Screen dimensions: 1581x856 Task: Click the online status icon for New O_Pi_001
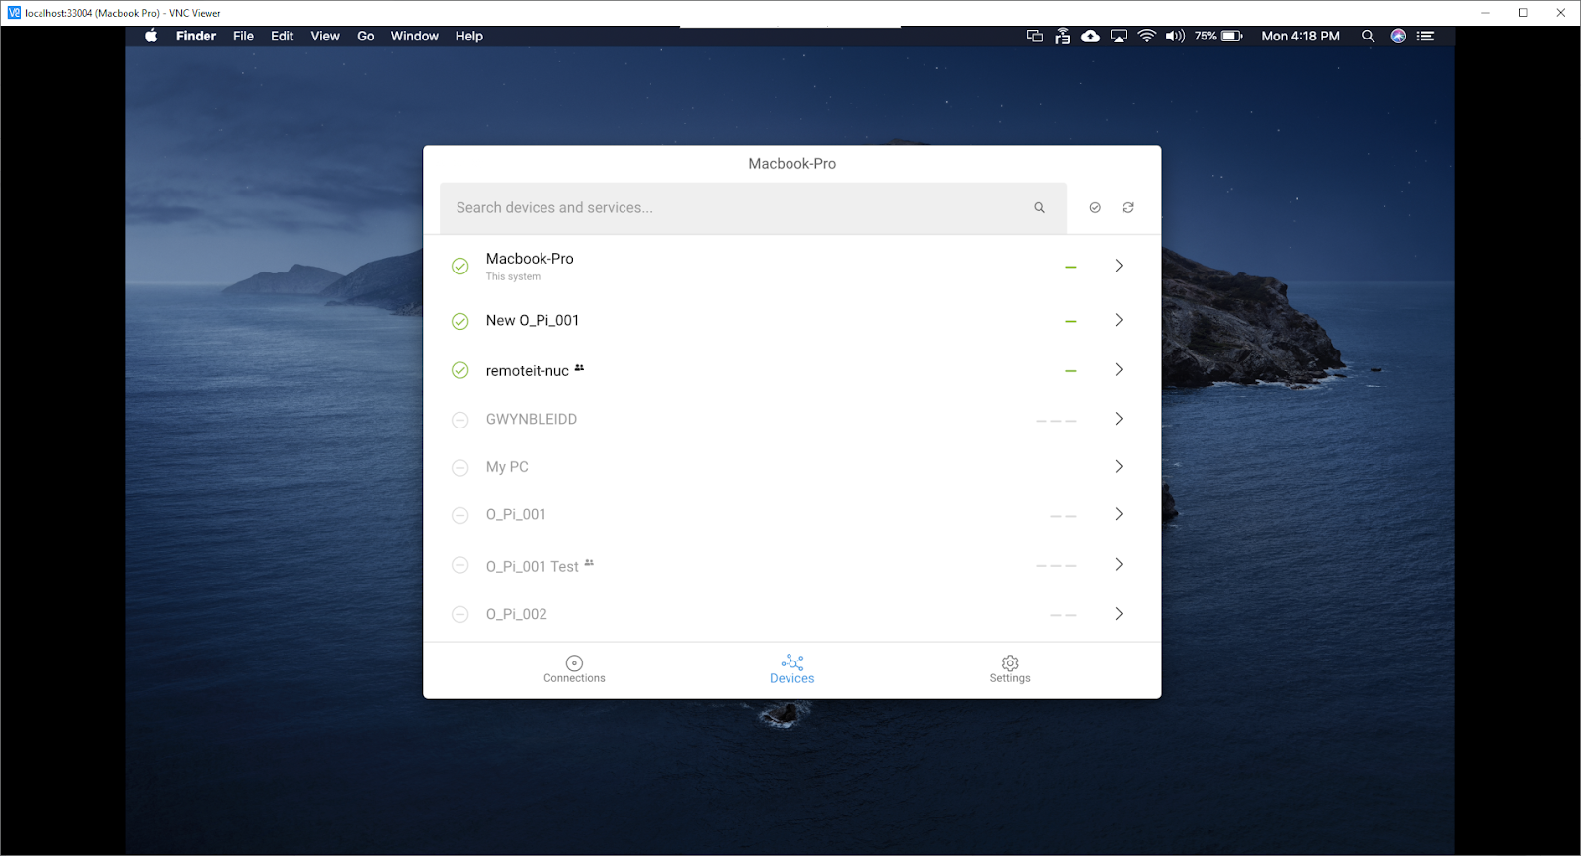(x=460, y=322)
